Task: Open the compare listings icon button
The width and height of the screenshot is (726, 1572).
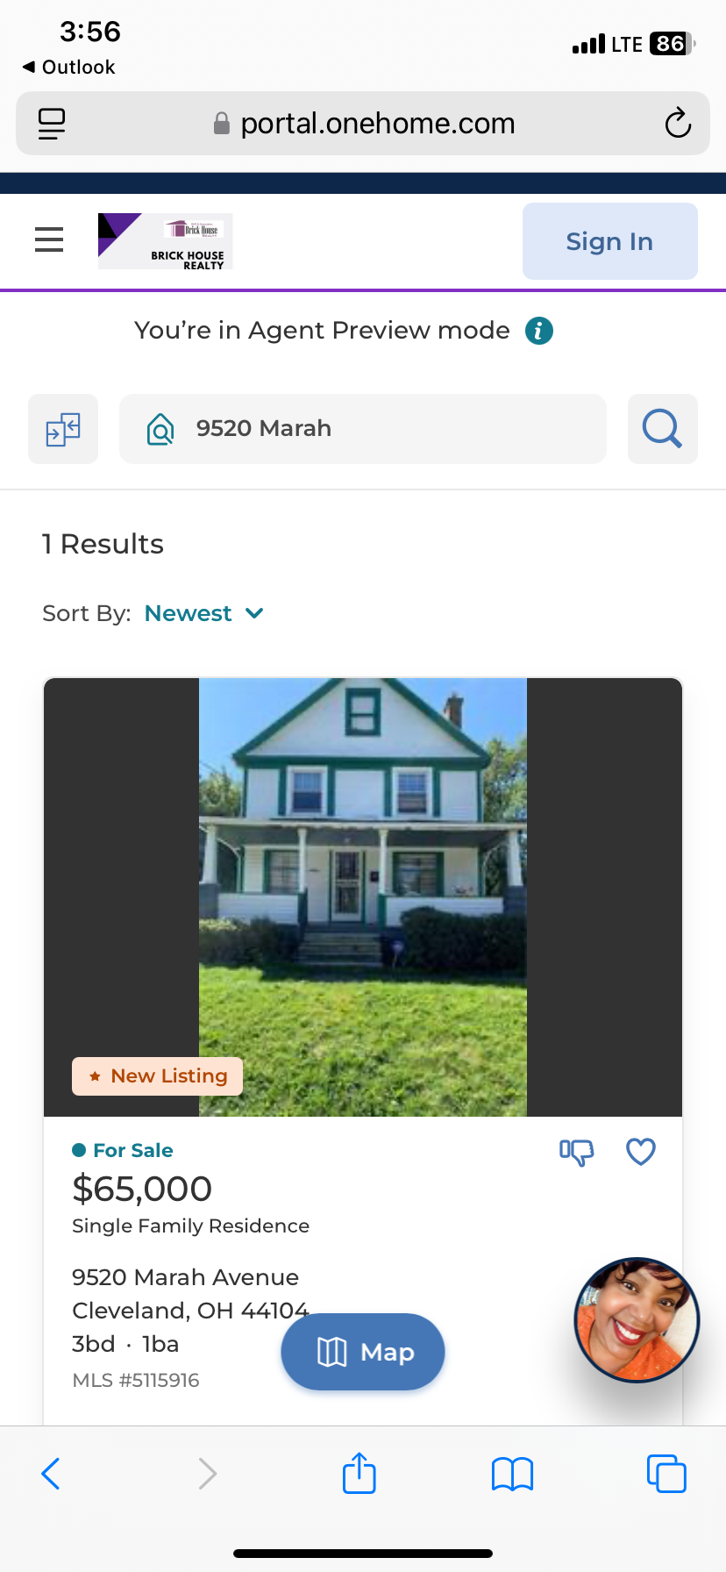Action: 63,429
